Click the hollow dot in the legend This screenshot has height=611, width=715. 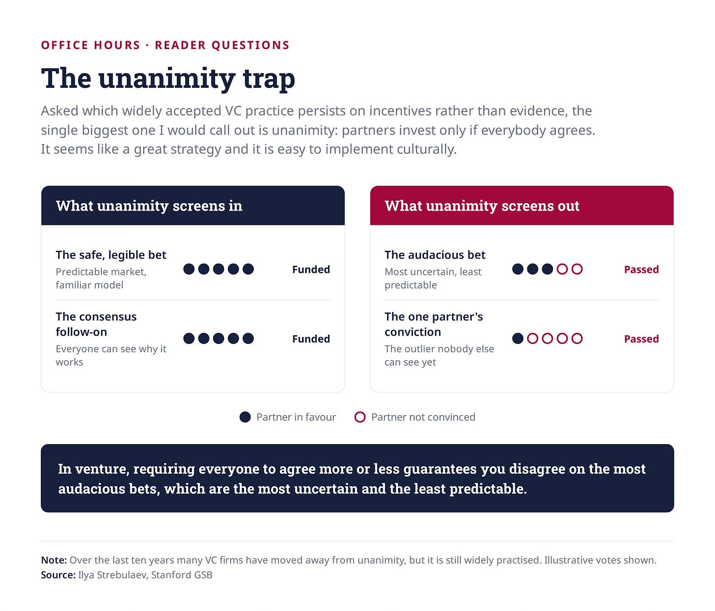(x=360, y=417)
